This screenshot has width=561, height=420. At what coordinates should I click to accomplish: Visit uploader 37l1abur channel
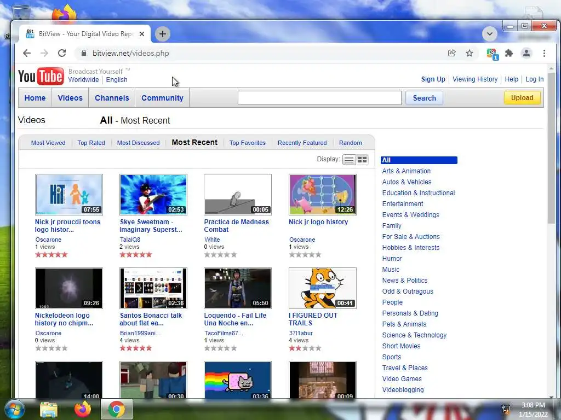click(x=301, y=333)
